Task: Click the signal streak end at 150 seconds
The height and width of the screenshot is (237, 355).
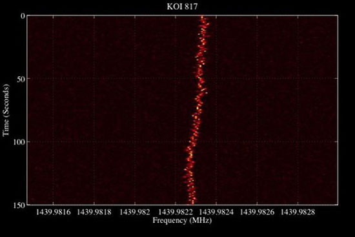Action: click(x=192, y=202)
